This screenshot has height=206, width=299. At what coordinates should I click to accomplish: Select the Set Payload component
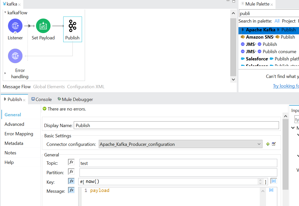click(x=43, y=26)
